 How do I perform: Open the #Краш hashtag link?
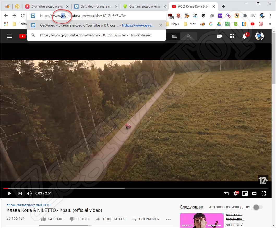click(11, 205)
